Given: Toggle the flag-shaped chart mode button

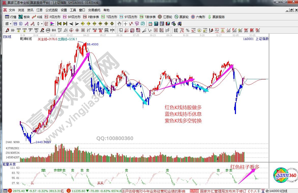Looking at the screenshot, I should (x=52, y=24).
